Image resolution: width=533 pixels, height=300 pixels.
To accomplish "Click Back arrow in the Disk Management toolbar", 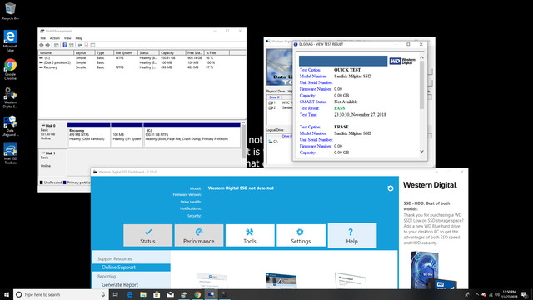I will tap(42, 45).
